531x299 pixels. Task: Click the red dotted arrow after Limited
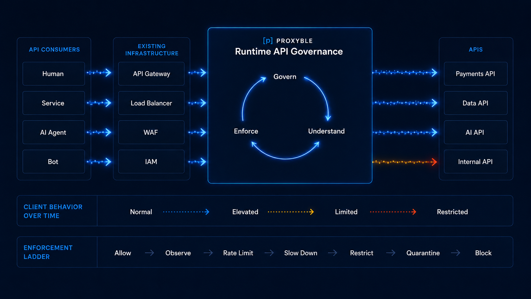point(393,212)
